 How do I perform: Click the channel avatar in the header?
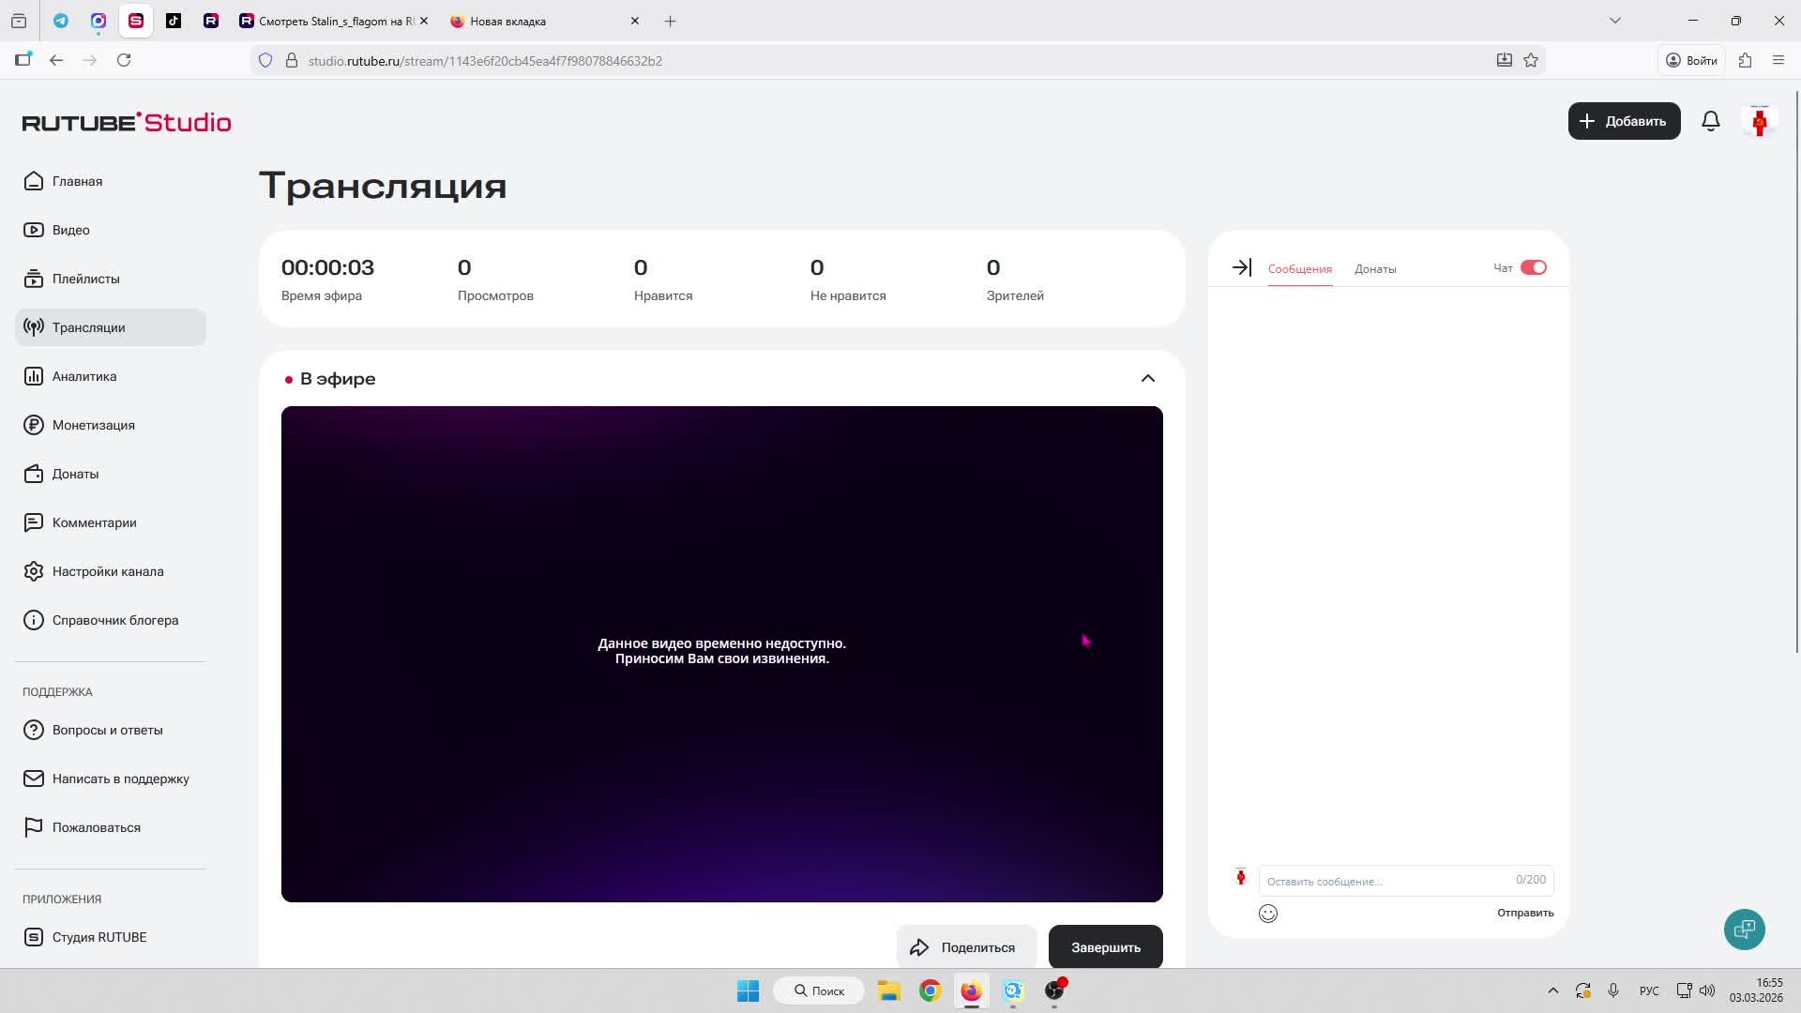point(1759,121)
